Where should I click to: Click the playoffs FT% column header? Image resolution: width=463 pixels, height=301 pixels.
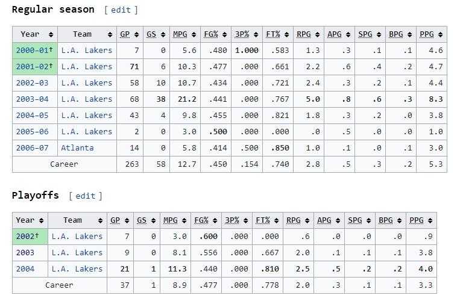tap(263, 220)
